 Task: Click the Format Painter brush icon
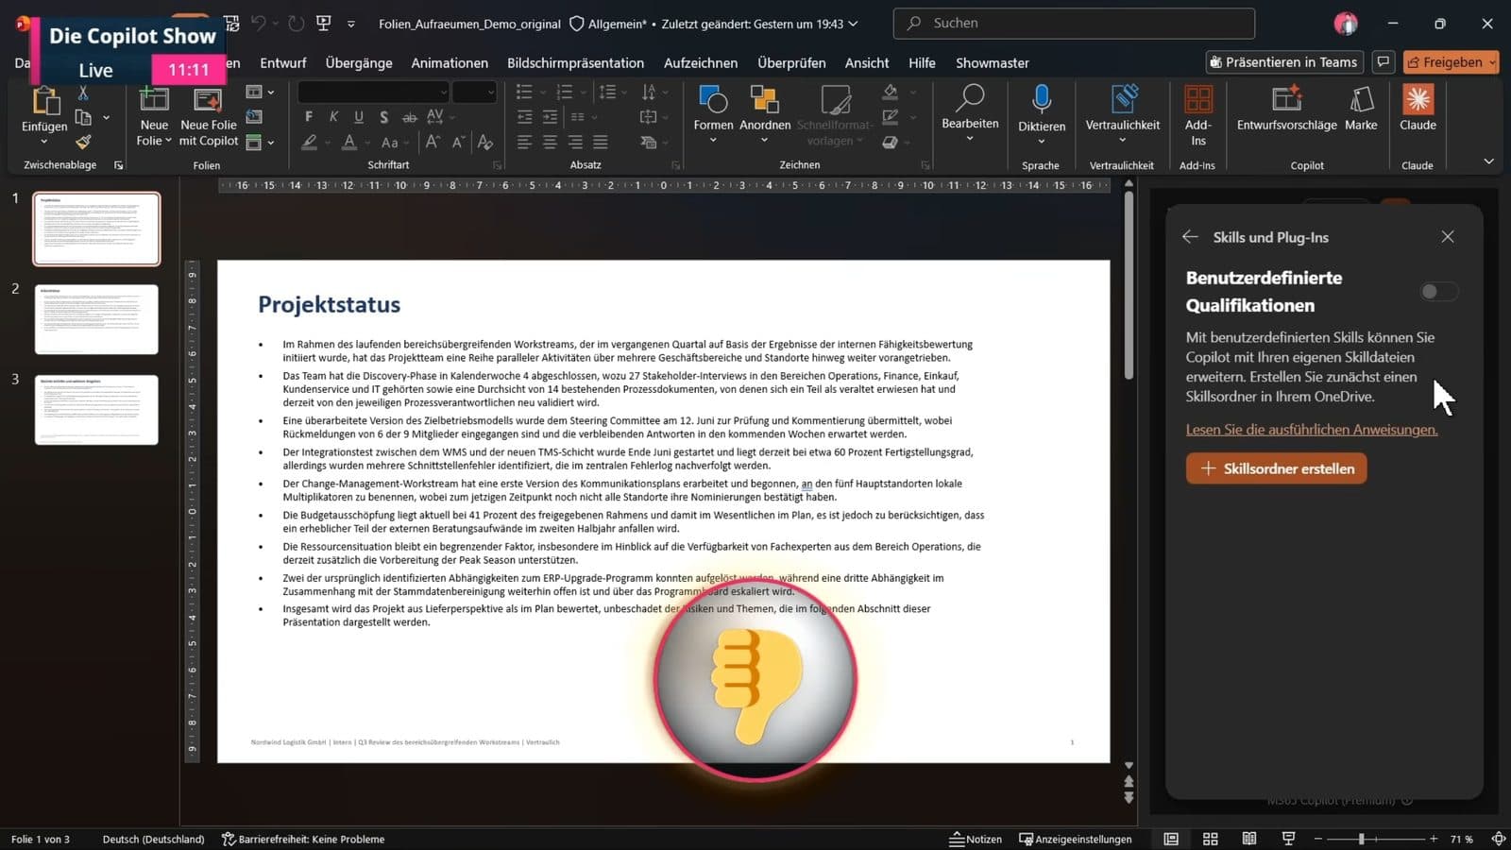pos(83,142)
